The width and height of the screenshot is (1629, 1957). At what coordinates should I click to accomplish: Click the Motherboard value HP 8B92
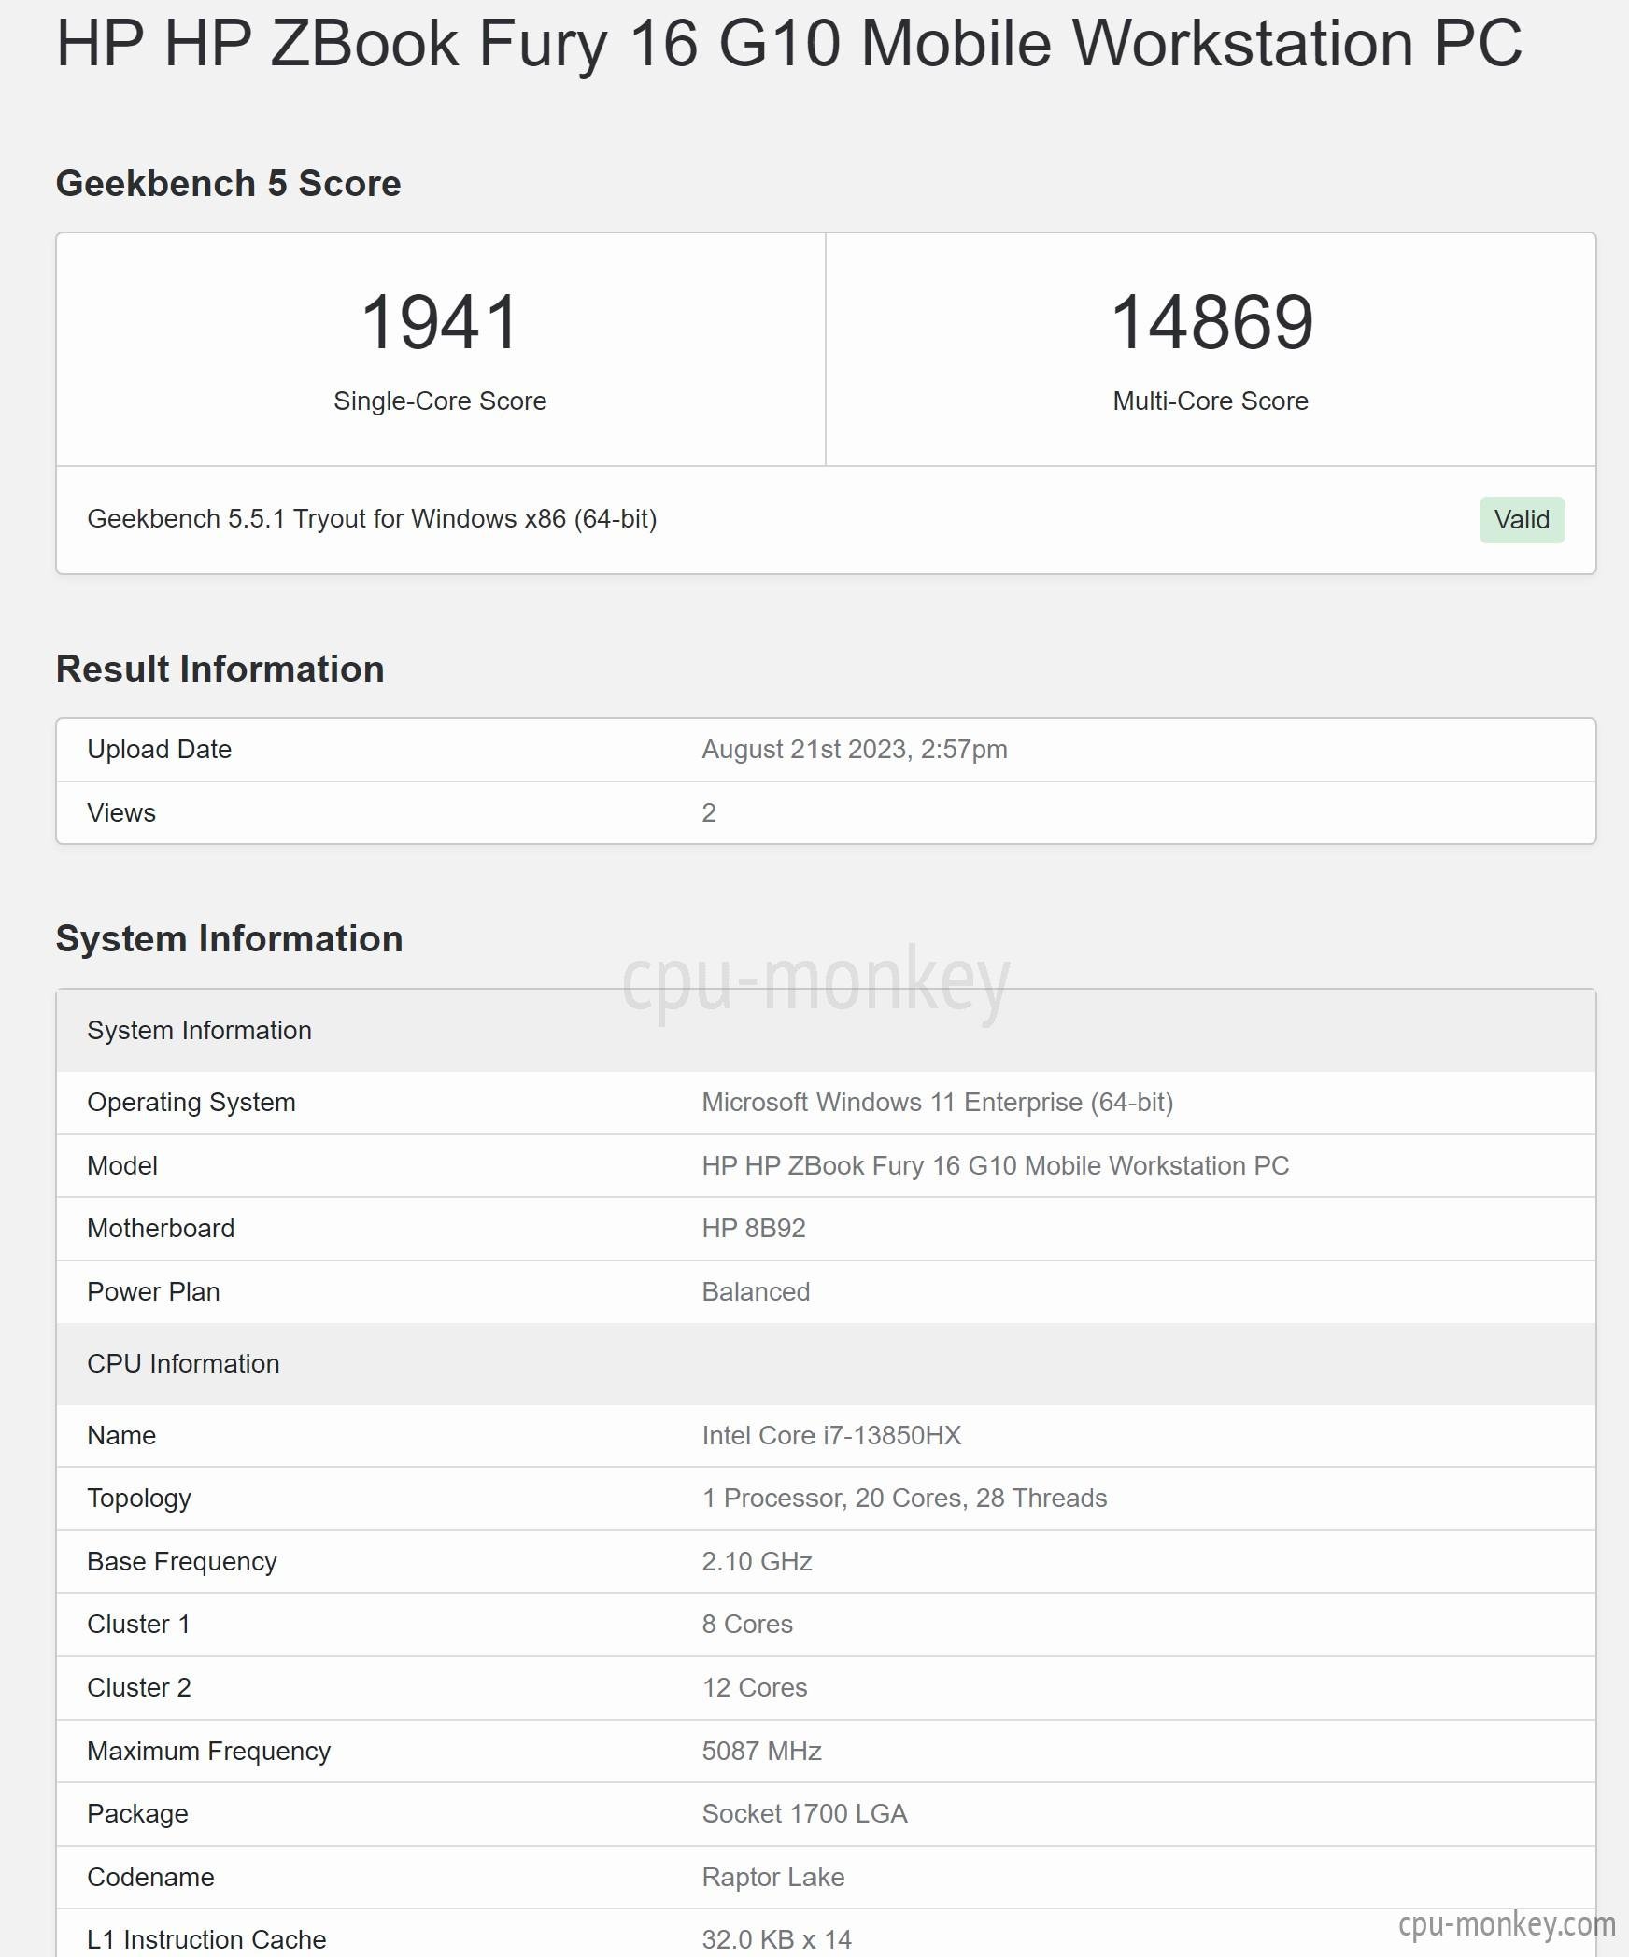tap(753, 1229)
